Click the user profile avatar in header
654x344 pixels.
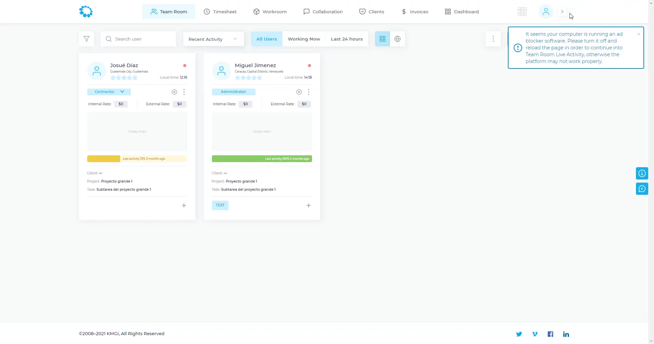[546, 12]
